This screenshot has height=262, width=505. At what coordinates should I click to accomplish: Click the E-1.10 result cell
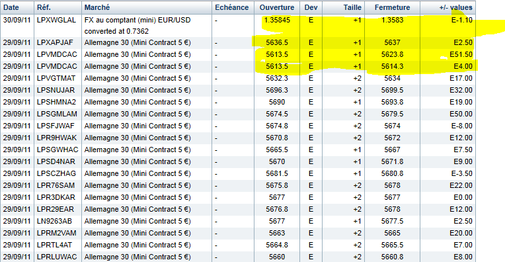[462, 20]
